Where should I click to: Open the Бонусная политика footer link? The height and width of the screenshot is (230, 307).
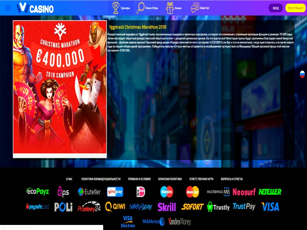click(x=170, y=179)
